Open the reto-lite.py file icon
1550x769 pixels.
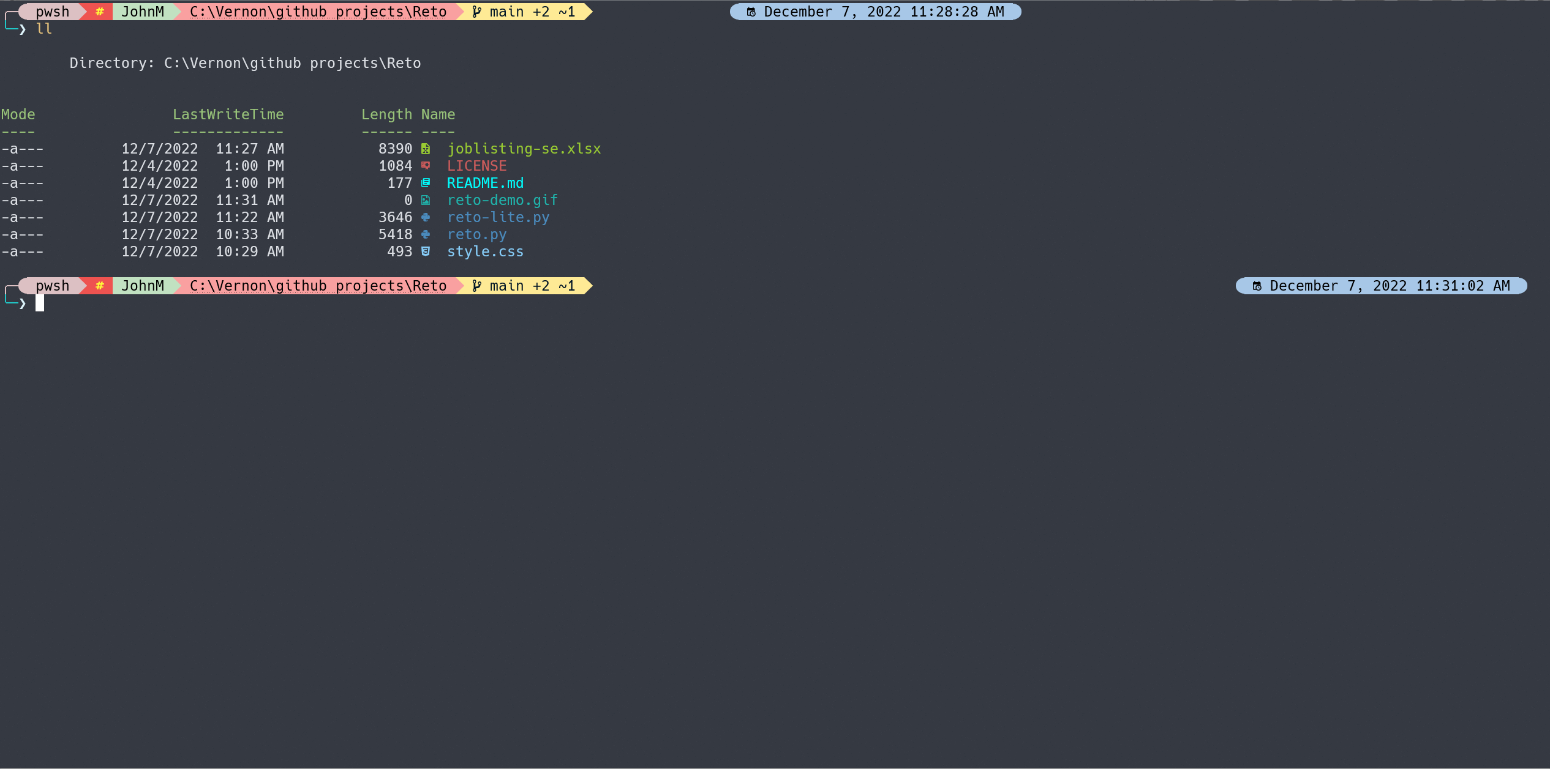point(425,217)
